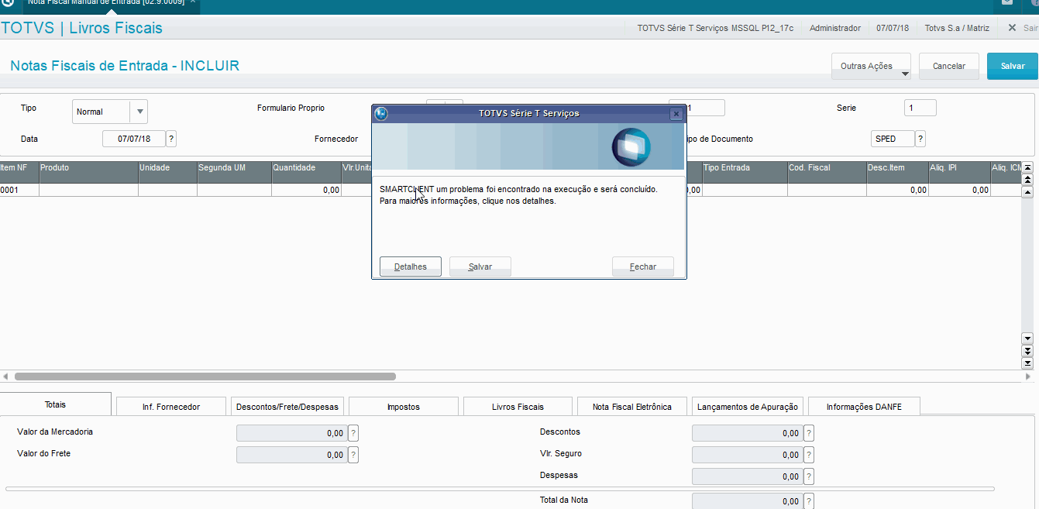The image size is (1039, 509).
Task: Jump to last grid row arrow icon
Action: click(x=1027, y=363)
